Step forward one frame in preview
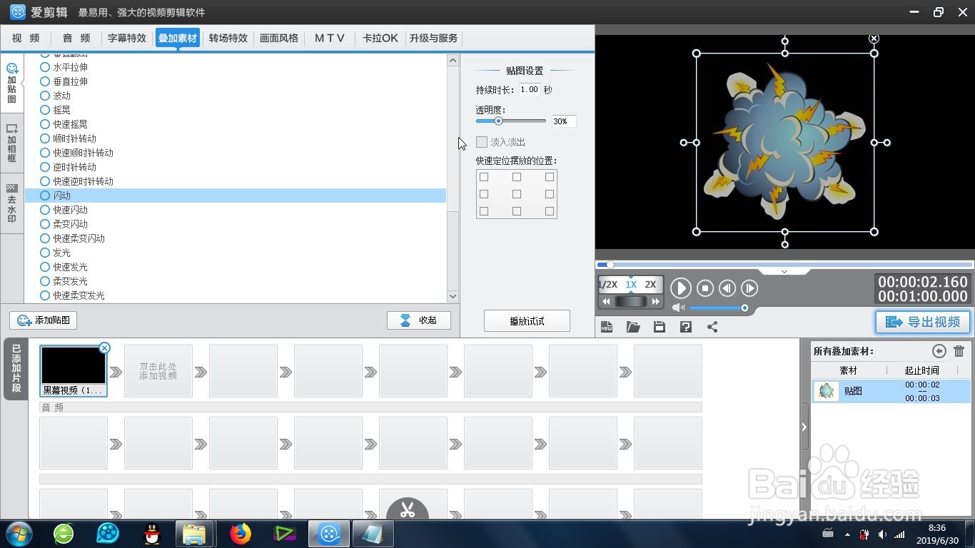Viewport: 975px width, 548px height. (749, 288)
